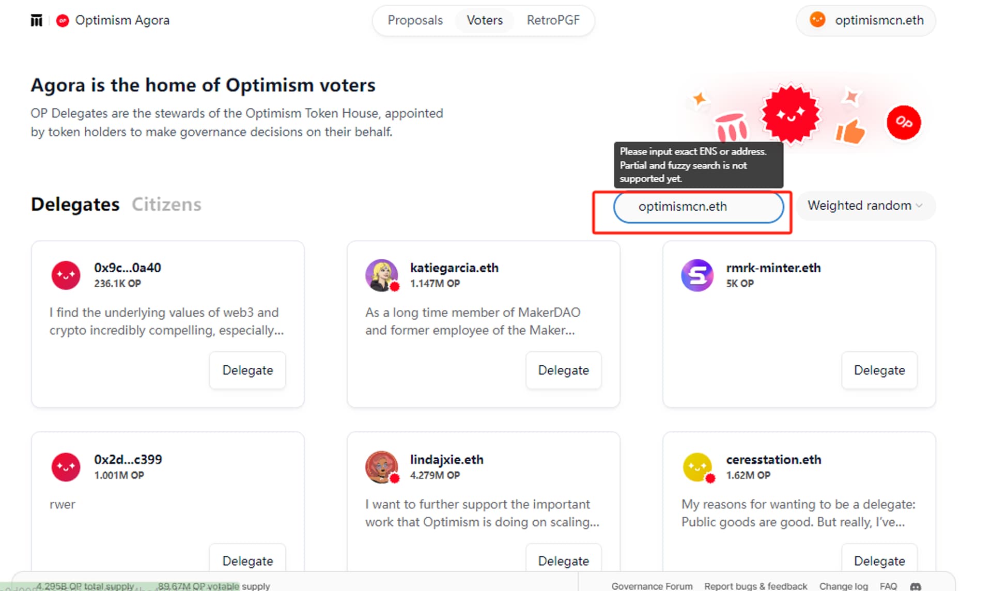Screen dimensions: 992x591
Task: Read 0x9c...0a40 web3 values statement
Action: 167,321
